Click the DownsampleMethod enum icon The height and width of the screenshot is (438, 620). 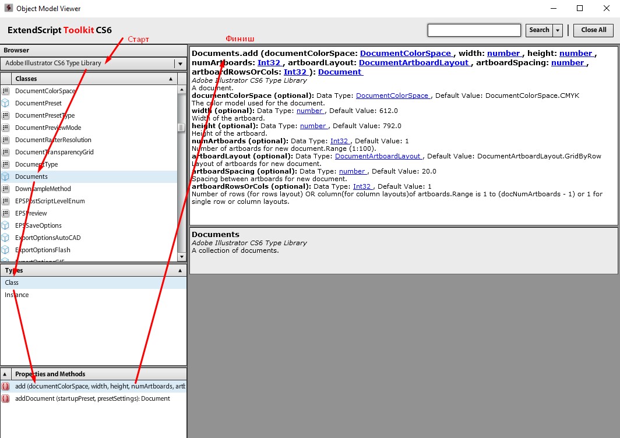click(x=5, y=189)
